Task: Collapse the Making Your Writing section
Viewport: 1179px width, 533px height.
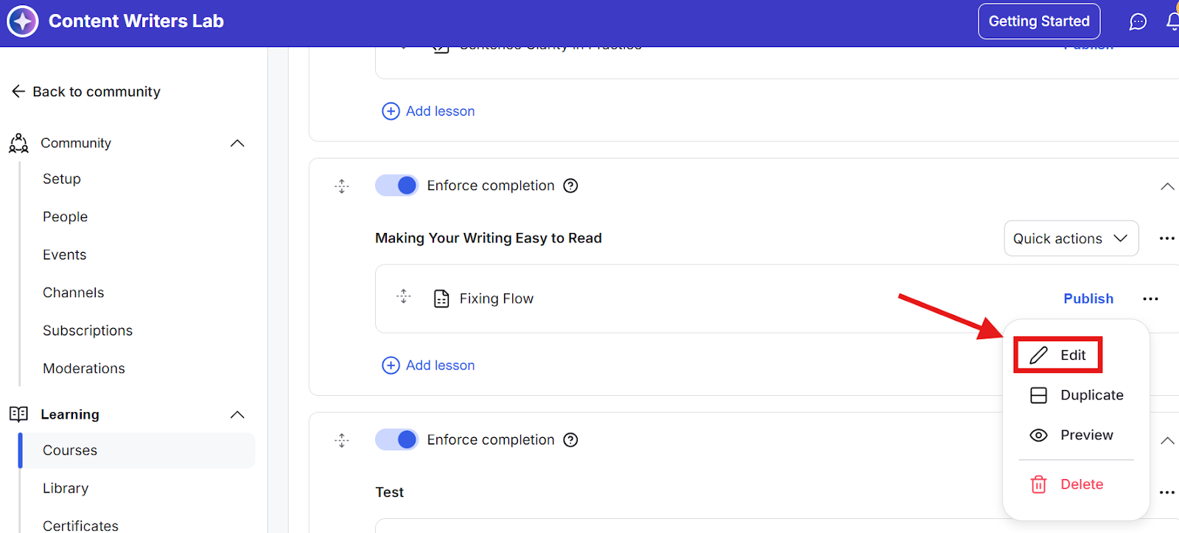Action: click(x=1167, y=187)
